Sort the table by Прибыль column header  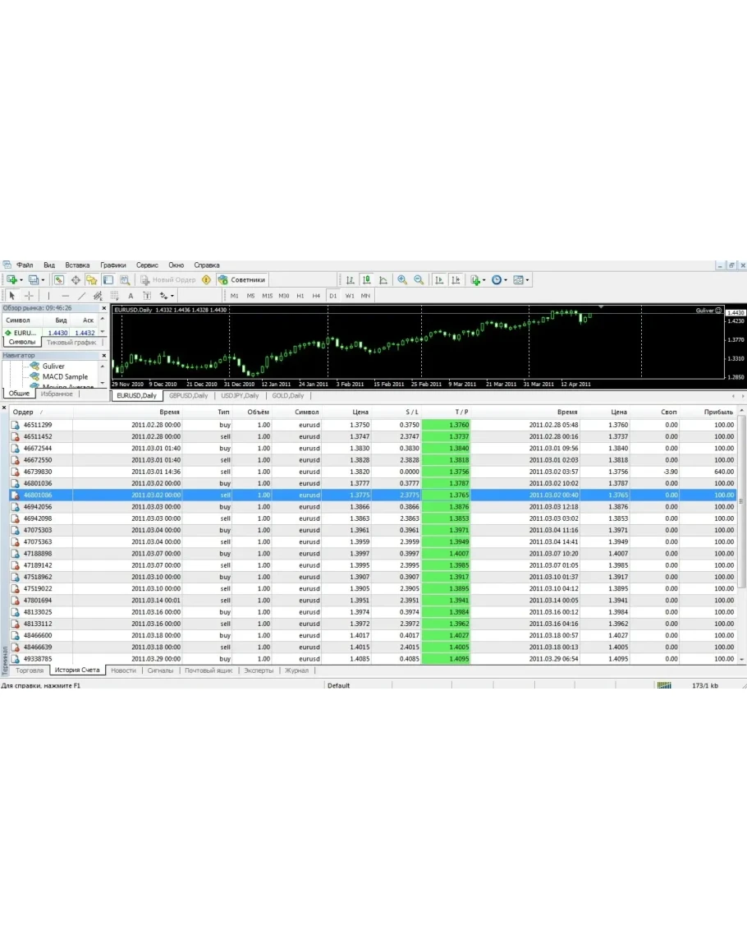point(718,412)
